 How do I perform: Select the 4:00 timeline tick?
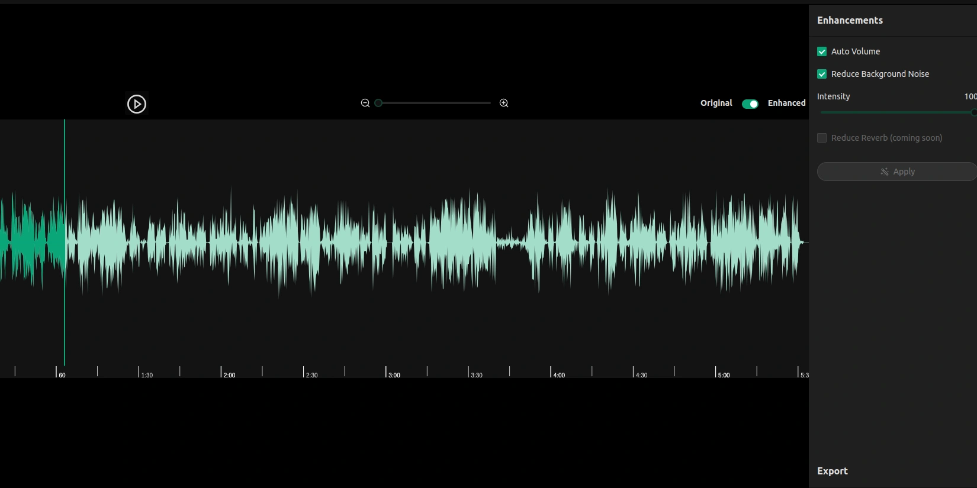[x=551, y=373]
